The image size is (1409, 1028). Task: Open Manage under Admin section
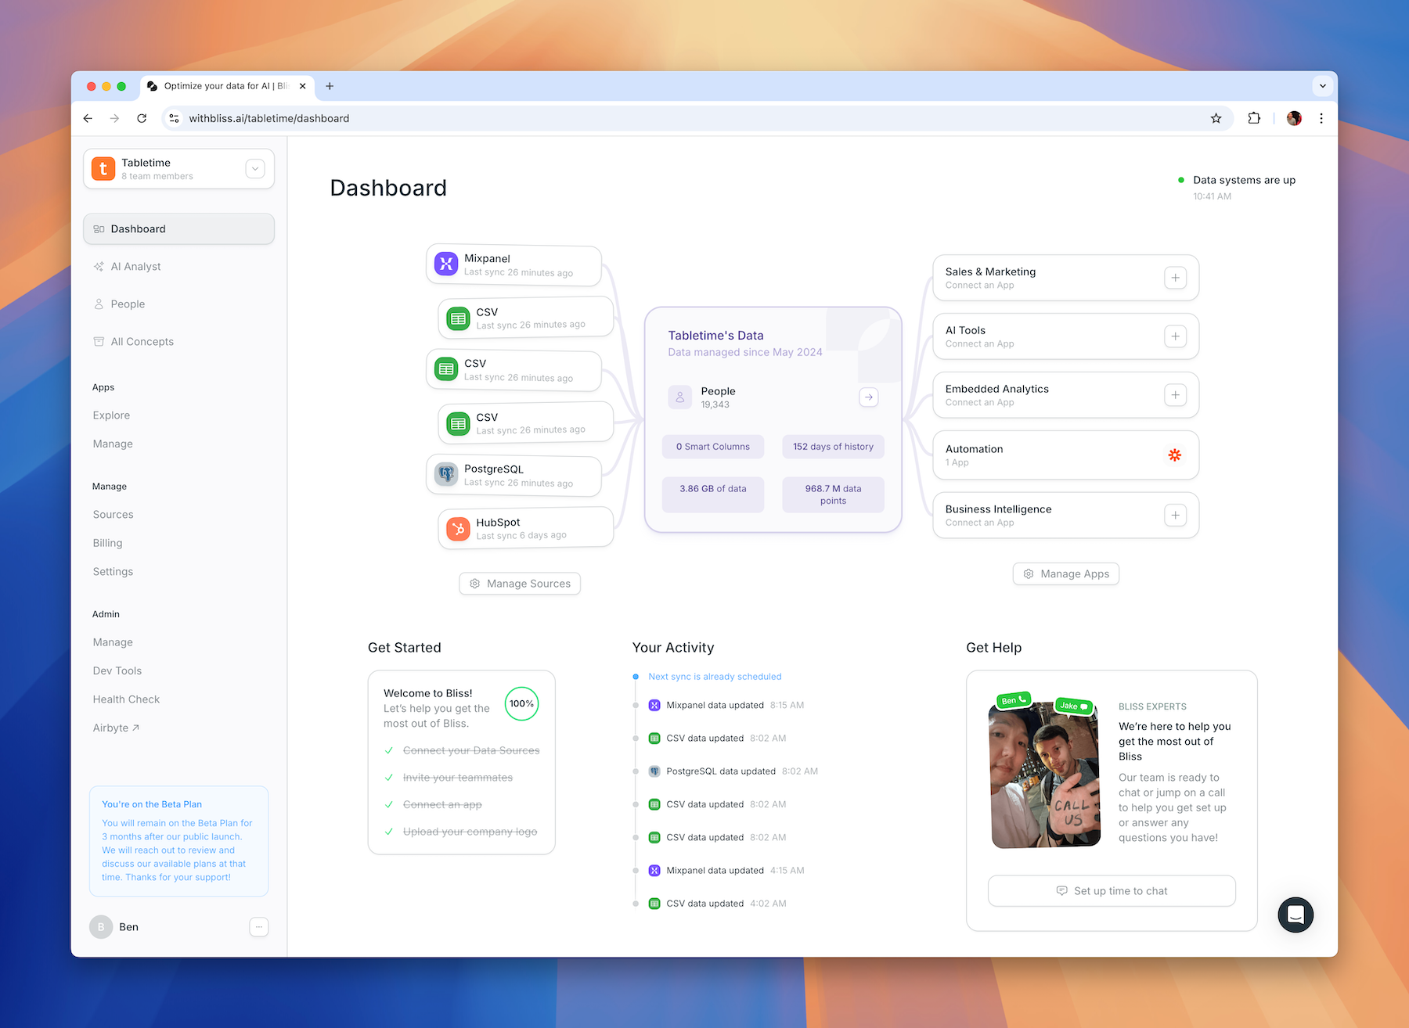click(113, 642)
